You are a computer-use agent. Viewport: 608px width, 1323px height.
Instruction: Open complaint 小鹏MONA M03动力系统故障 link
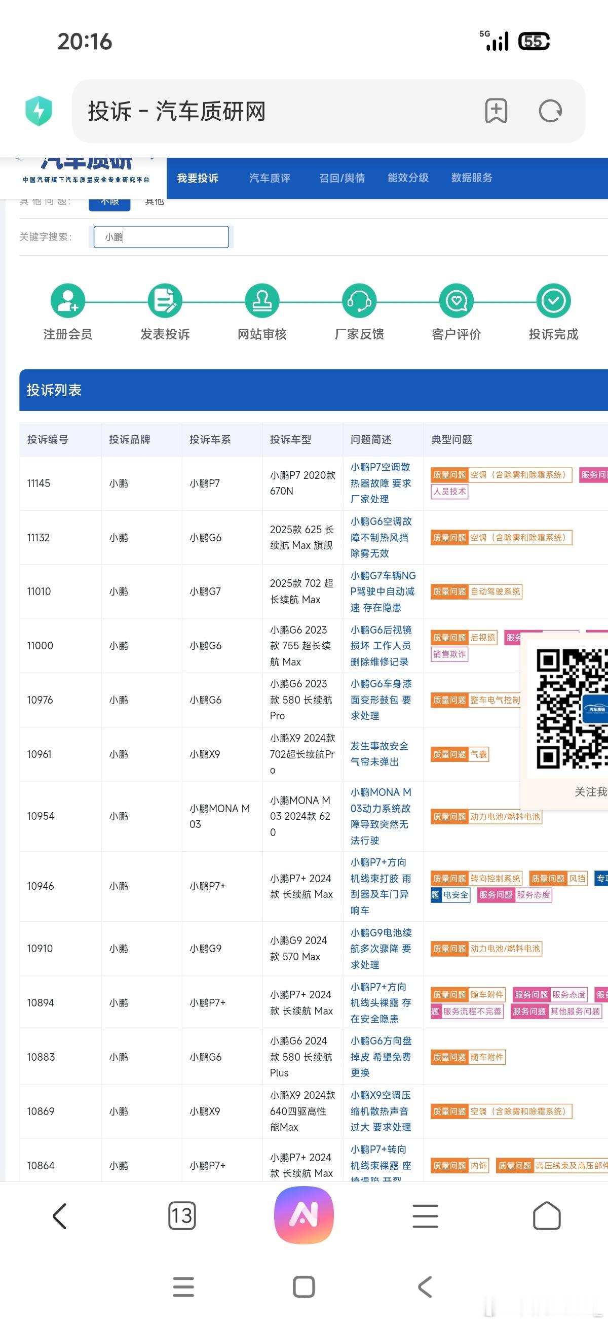381,816
